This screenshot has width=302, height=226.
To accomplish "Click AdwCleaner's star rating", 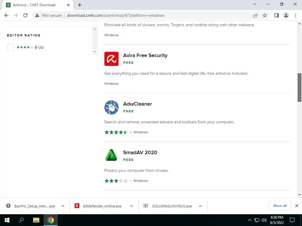I will (x=116, y=132).
